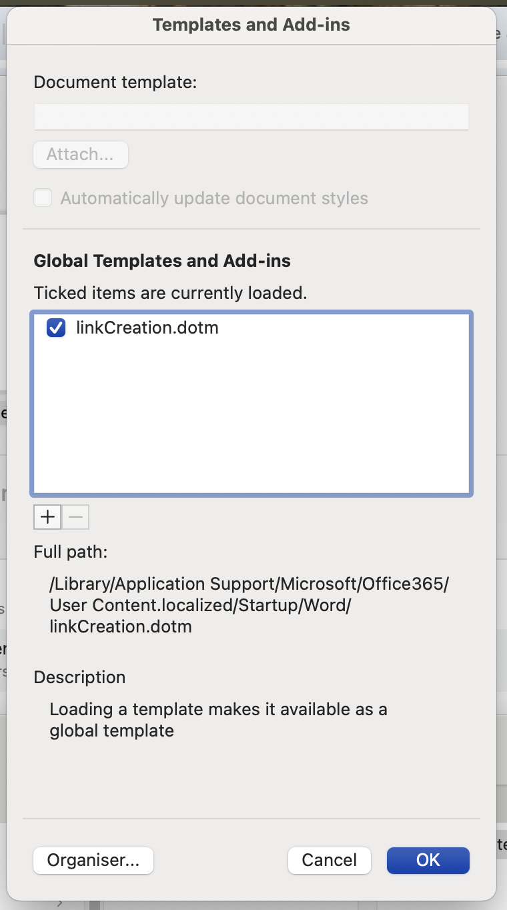
Task: Click the Global Templates and Add-ins heading
Action: pos(162,261)
